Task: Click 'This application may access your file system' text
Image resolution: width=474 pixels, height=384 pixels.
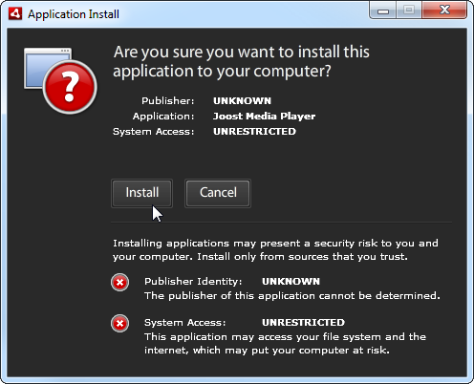Action: click(x=285, y=344)
